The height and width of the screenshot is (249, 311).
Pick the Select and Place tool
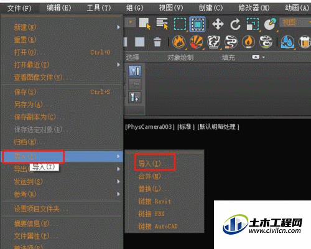point(271,24)
